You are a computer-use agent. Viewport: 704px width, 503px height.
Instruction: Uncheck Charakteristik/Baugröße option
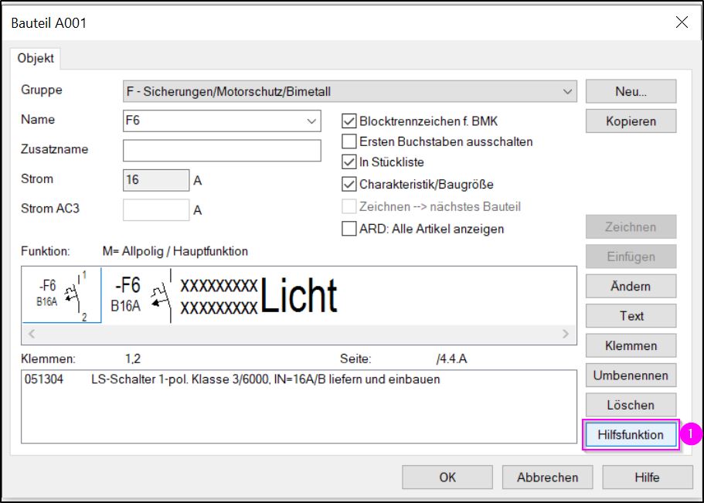[349, 184]
